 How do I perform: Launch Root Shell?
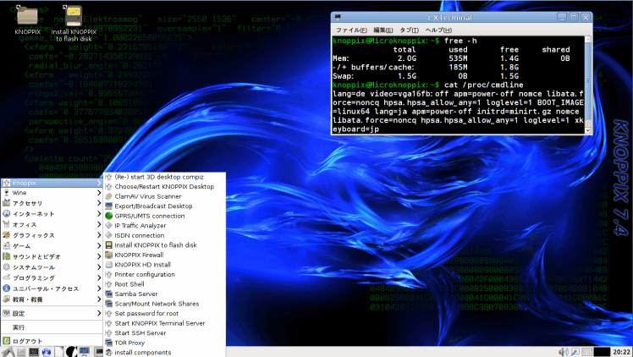165,284
